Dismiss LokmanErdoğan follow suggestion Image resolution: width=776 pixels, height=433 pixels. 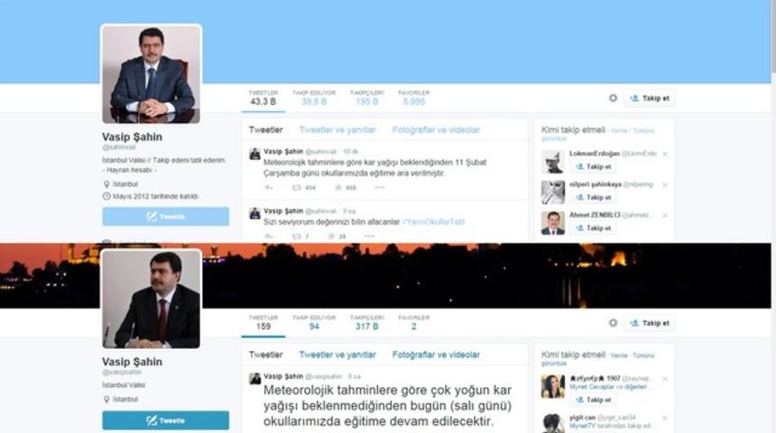(x=665, y=154)
